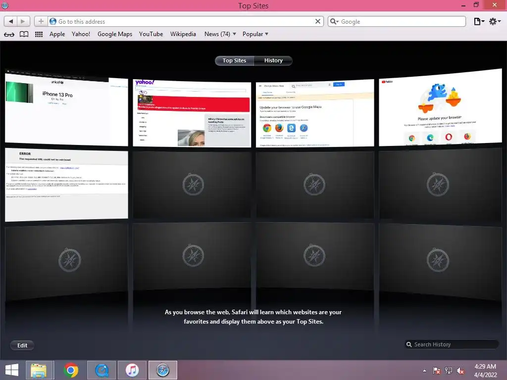This screenshot has height=380, width=507.
Task: Focus the Search History field
Action: (452, 344)
